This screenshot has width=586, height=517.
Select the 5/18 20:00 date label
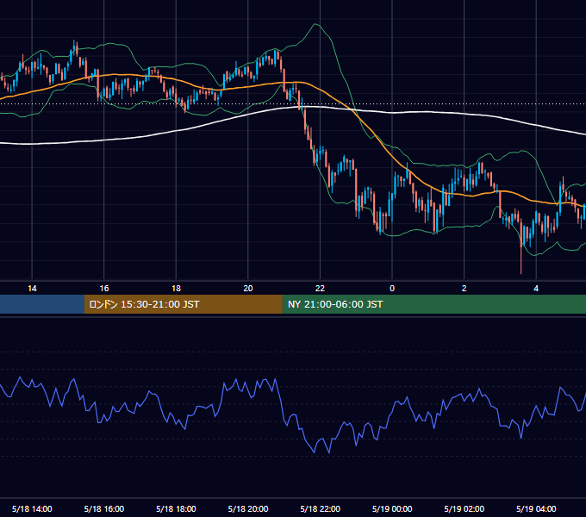(248, 508)
